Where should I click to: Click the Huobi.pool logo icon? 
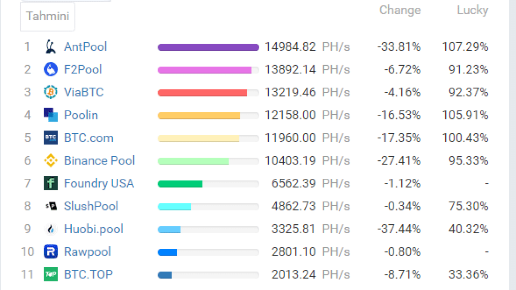coord(51,229)
